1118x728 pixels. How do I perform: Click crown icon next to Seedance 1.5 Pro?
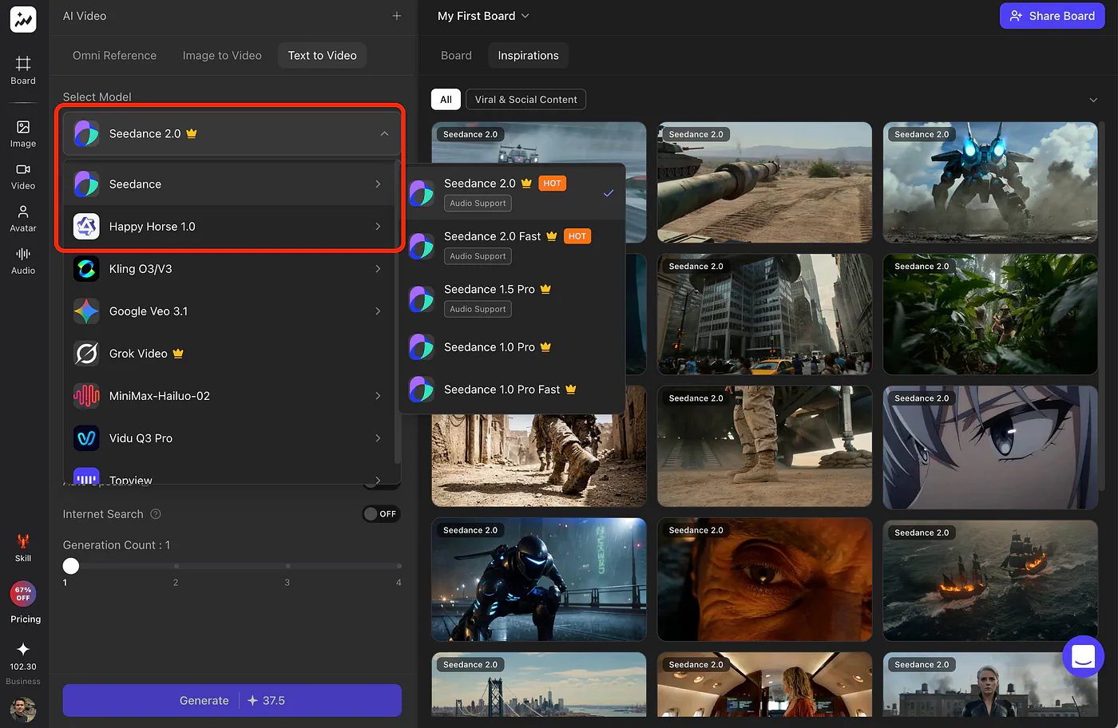(x=545, y=289)
